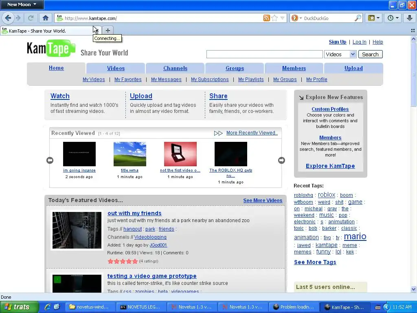Click the browser Back arrow button
This screenshot has width=417, height=313.
[x=8, y=18]
